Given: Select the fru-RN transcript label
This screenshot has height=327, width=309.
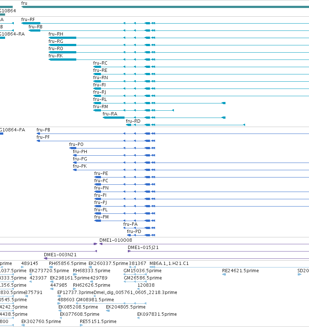Looking at the screenshot, I should 101,78.
